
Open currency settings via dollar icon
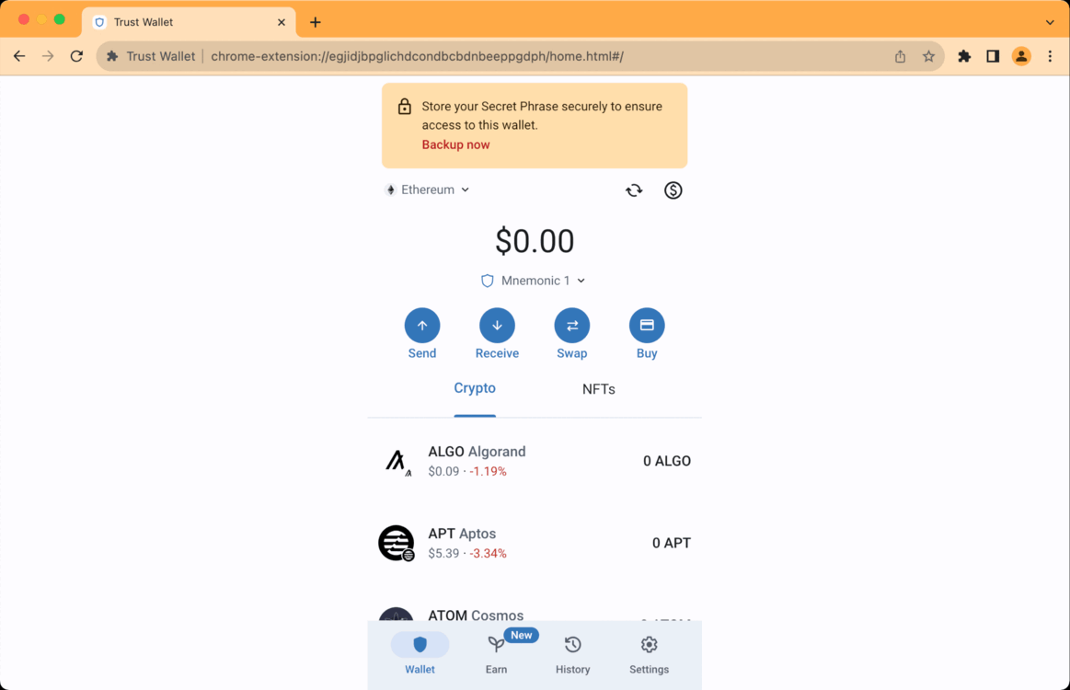coord(673,190)
